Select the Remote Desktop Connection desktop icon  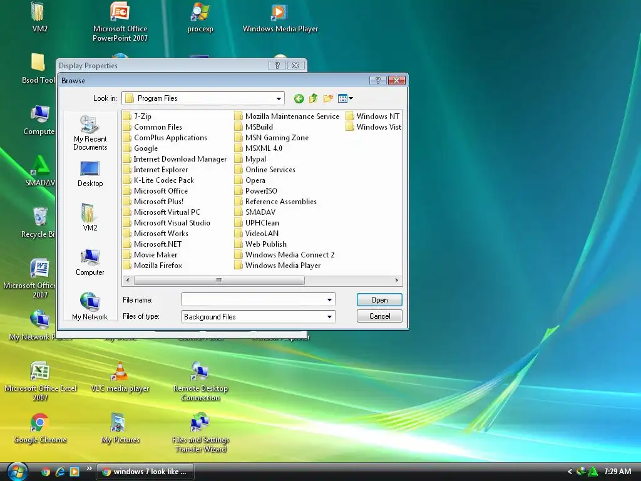200,381
